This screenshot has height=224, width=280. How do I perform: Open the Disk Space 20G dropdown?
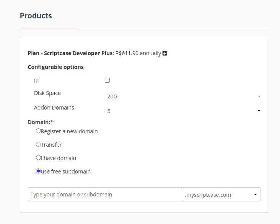point(183,96)
